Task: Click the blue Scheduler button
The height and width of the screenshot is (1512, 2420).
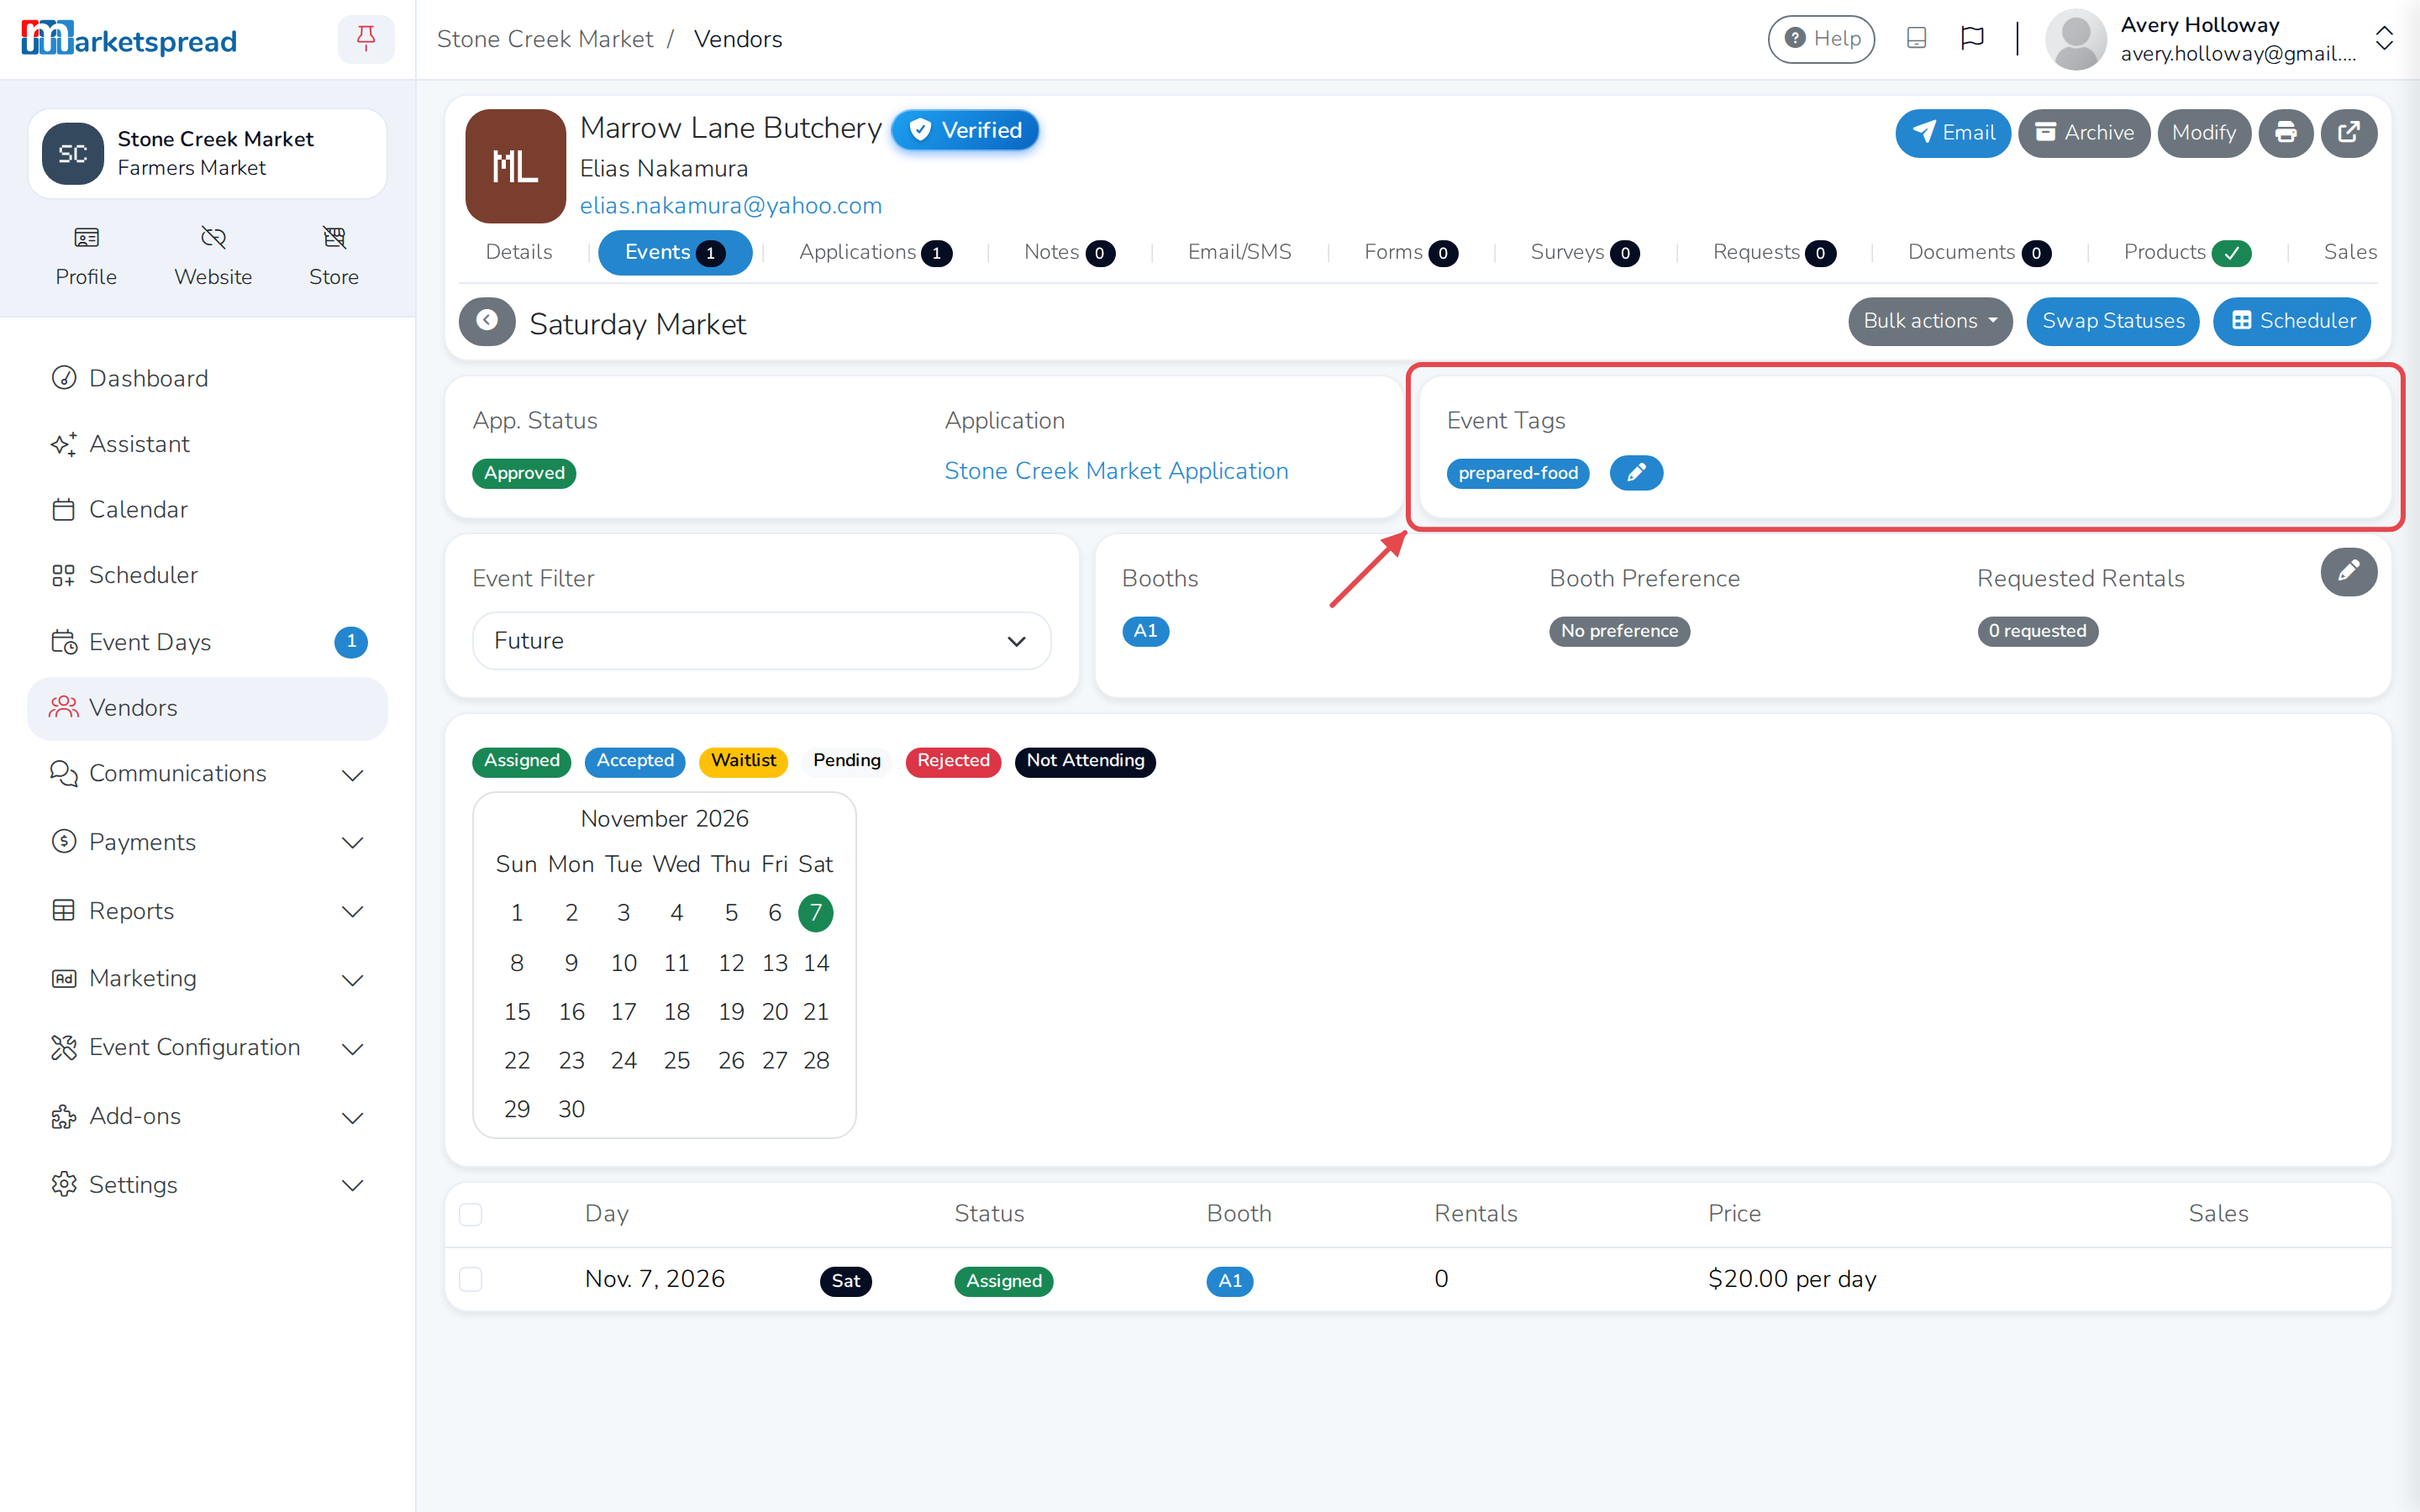Action: 2292,321
